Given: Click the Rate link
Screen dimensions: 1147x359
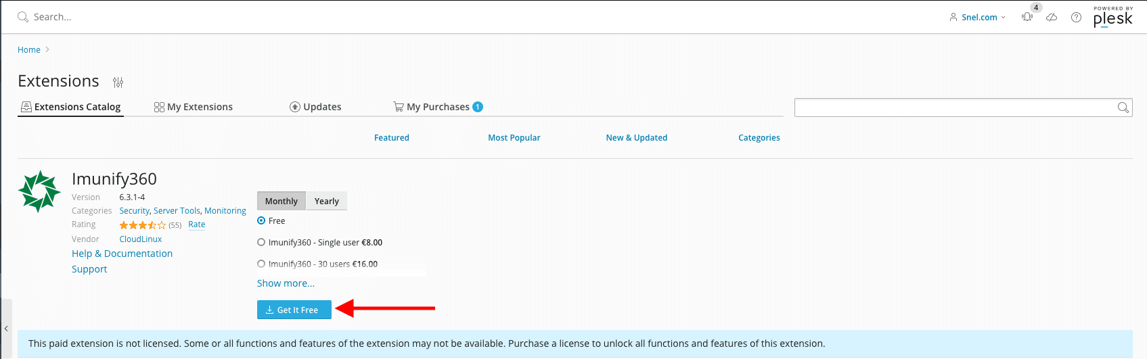Looking at the screenshot, I should point(197,224).
